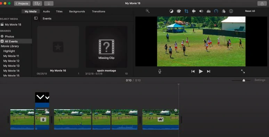Click the Events heading in the browser
This screenshot has width=269, height=137.
pos(47,18)
